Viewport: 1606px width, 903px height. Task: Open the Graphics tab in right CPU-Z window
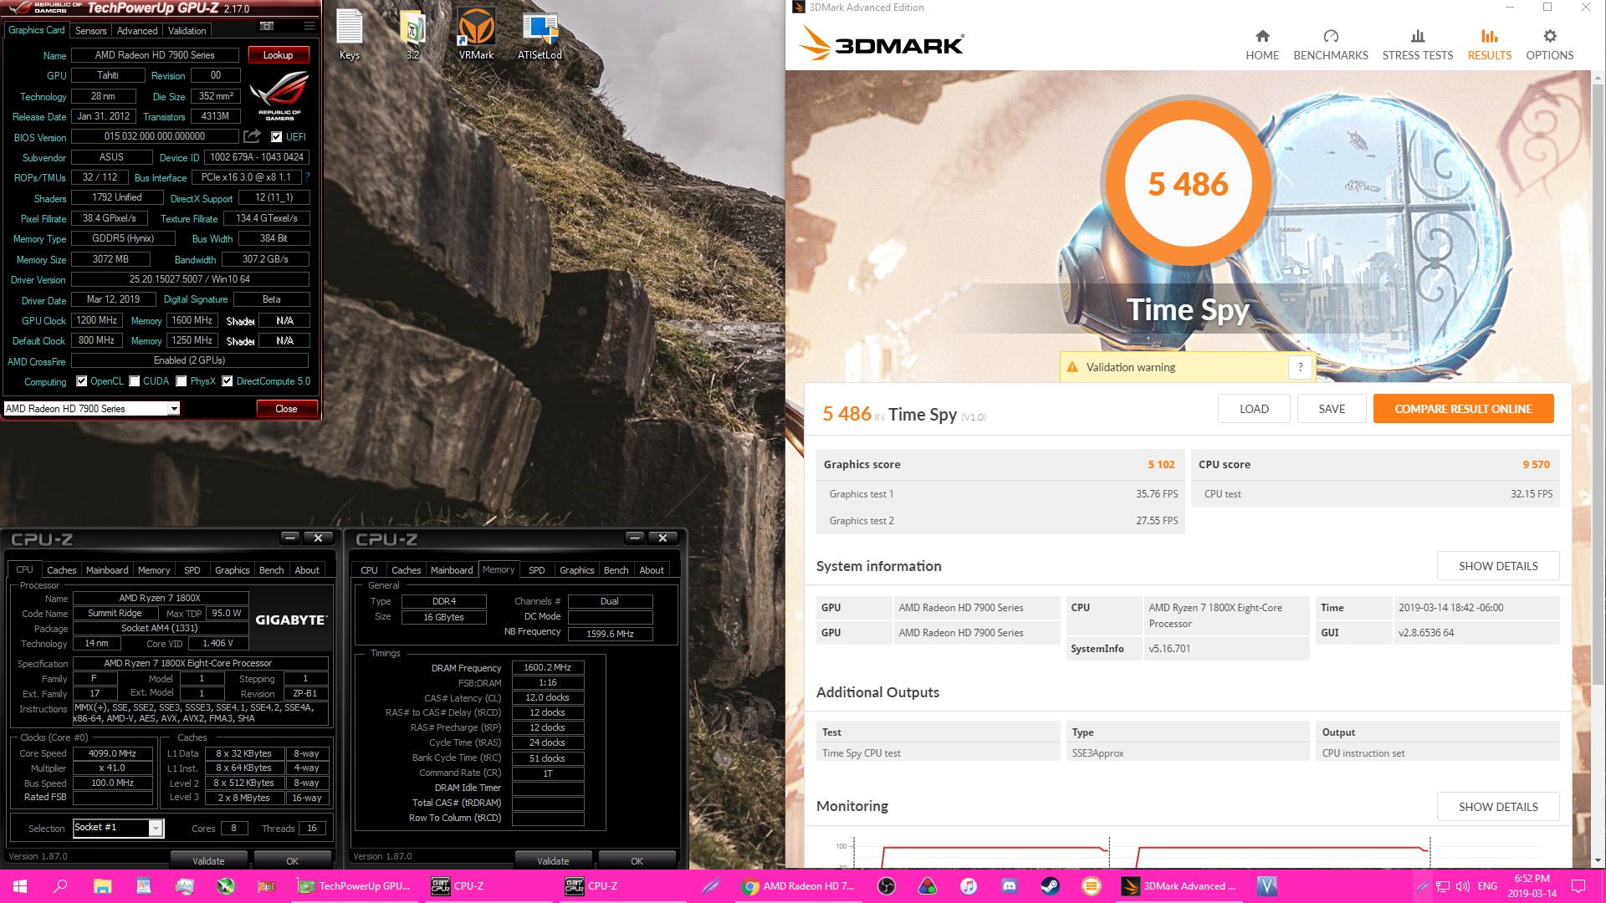577,570
